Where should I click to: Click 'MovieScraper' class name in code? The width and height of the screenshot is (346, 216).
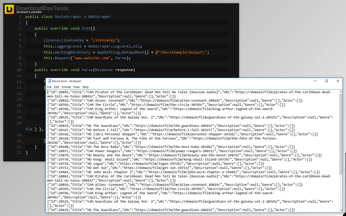[68, 17]
